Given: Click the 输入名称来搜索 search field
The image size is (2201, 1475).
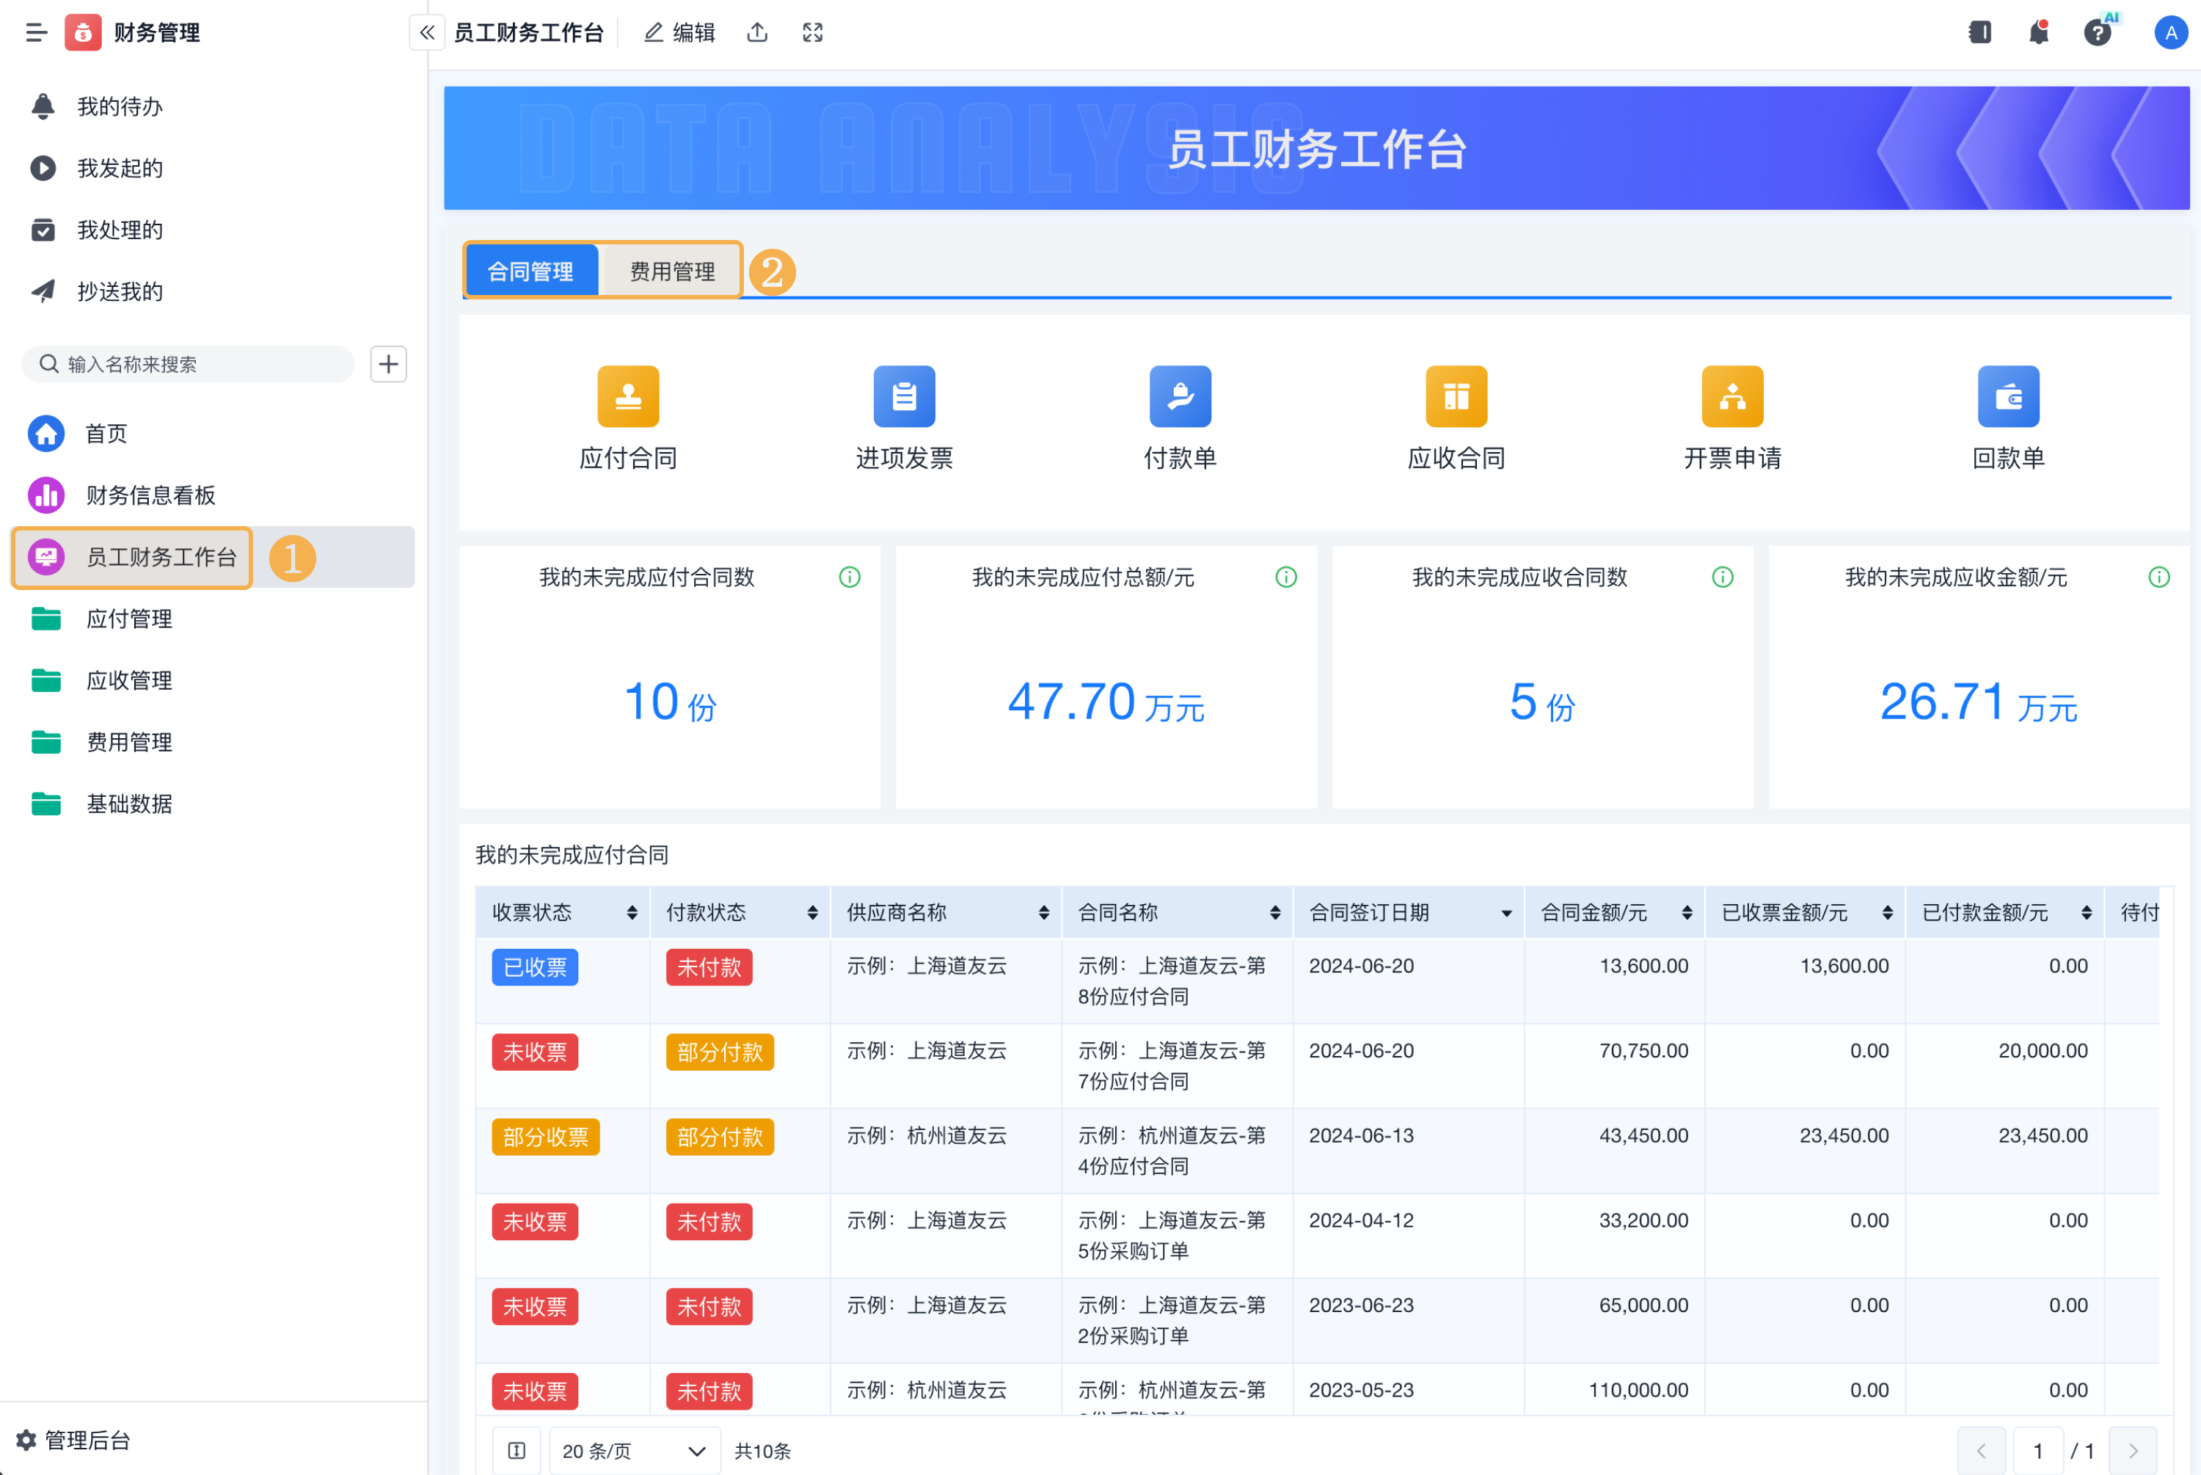Looking at the screenshot, I should pyautogui.click(x=188, y=364).
